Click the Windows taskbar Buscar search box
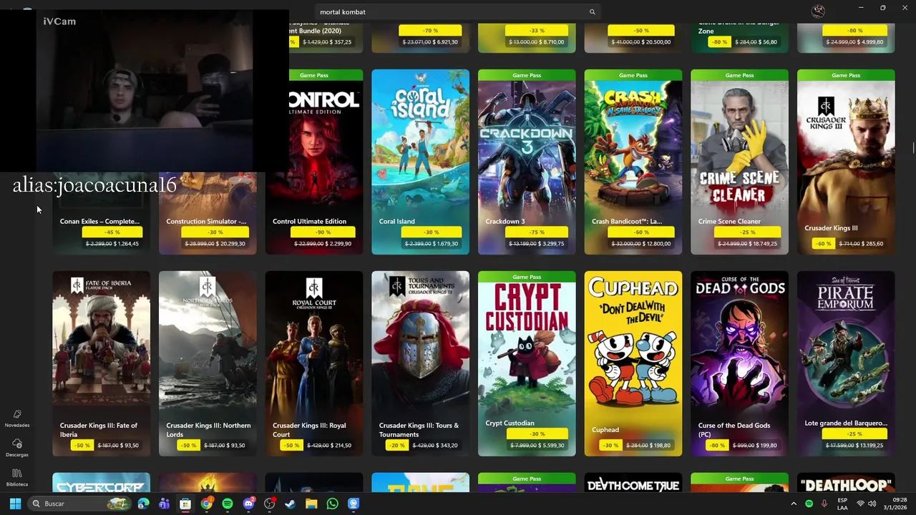The width and height of the screenshot is (916, 515). point(80,504)
